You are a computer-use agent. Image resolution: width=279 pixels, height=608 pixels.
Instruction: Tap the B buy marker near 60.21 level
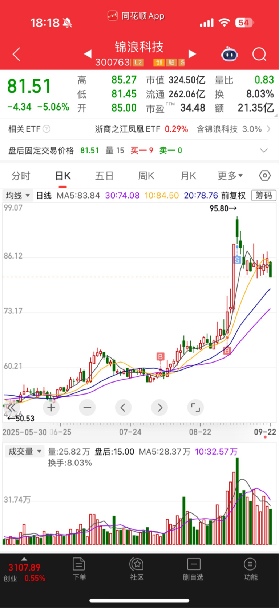coord(160,356)
